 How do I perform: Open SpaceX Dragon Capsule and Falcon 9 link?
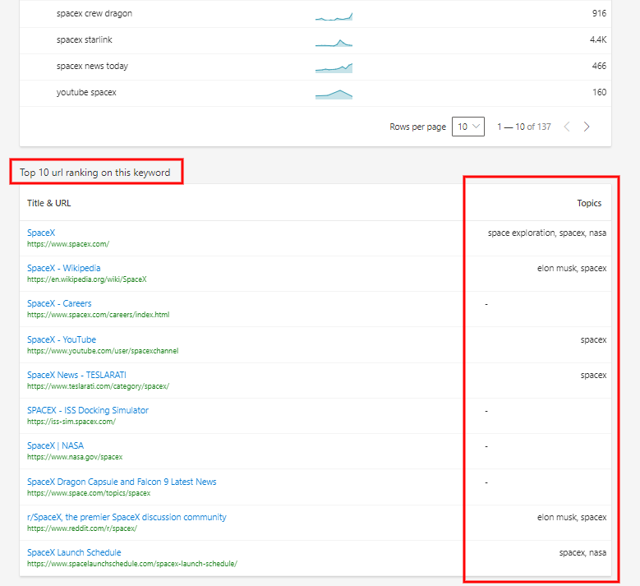[x=122, y=482]
